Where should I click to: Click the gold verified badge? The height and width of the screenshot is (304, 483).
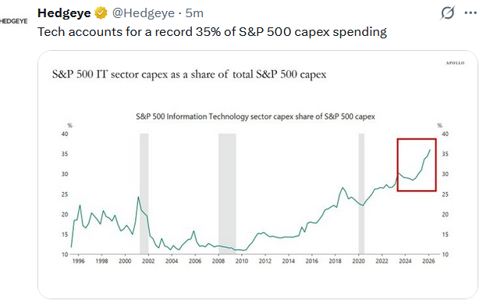point(101,13)
